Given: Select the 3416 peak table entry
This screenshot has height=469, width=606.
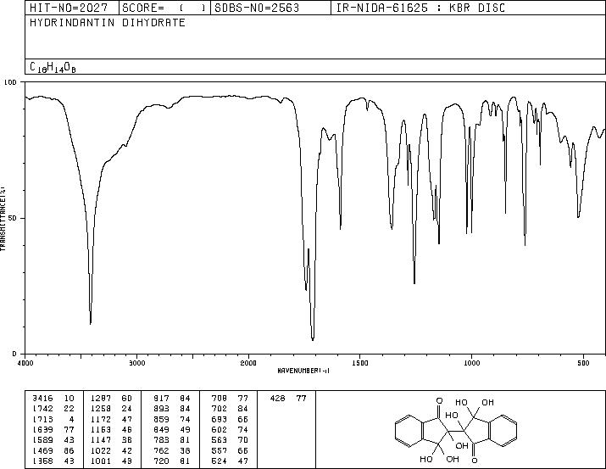Looking at the screenshot, I should [x=53, y=399].
